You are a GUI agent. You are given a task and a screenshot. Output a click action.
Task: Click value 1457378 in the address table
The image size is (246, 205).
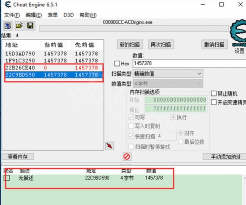(154, 178)
